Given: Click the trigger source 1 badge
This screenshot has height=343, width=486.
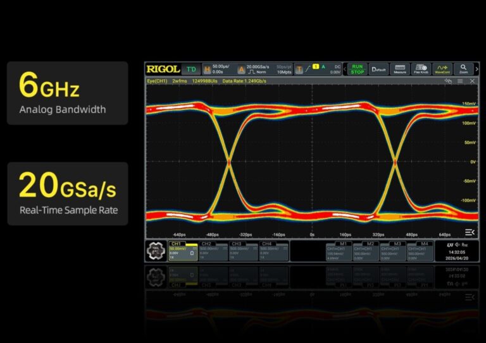Looking at the screenshot, I should (316, 66).
